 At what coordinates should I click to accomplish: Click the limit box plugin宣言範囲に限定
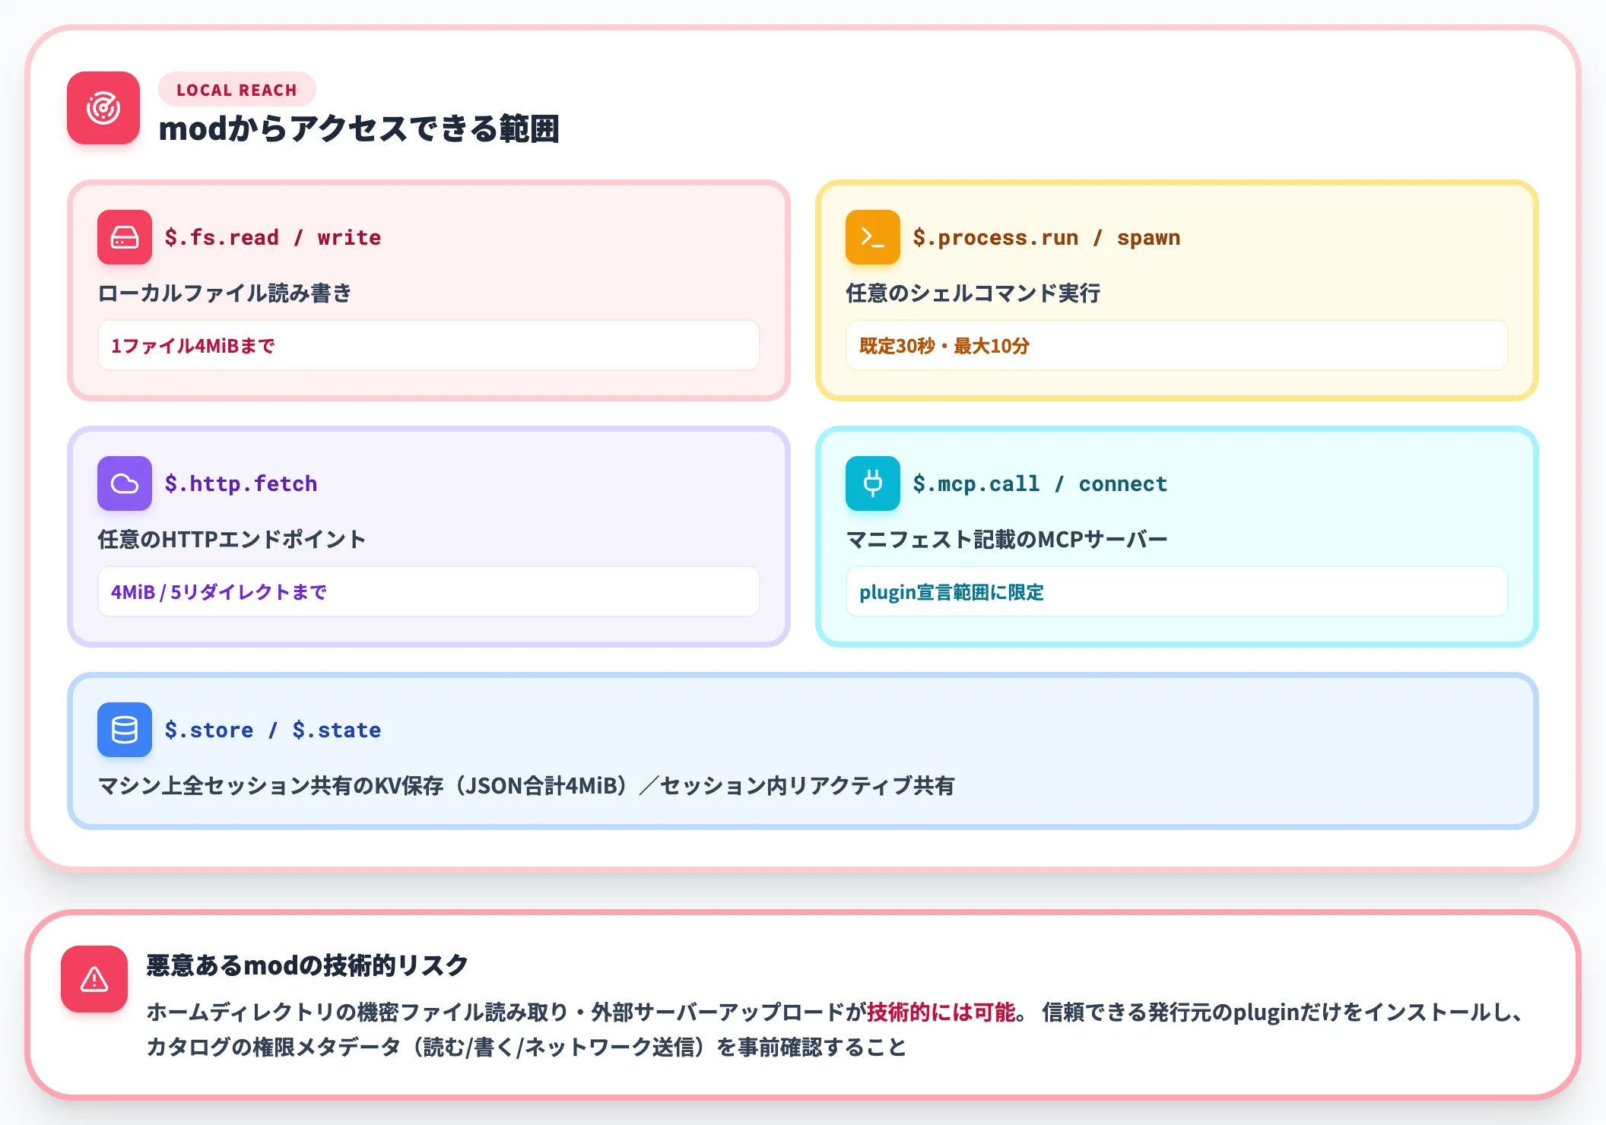point(1177,592)
